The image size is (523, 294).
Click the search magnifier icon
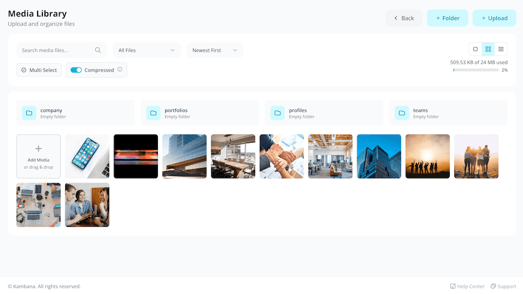(98, 50)
